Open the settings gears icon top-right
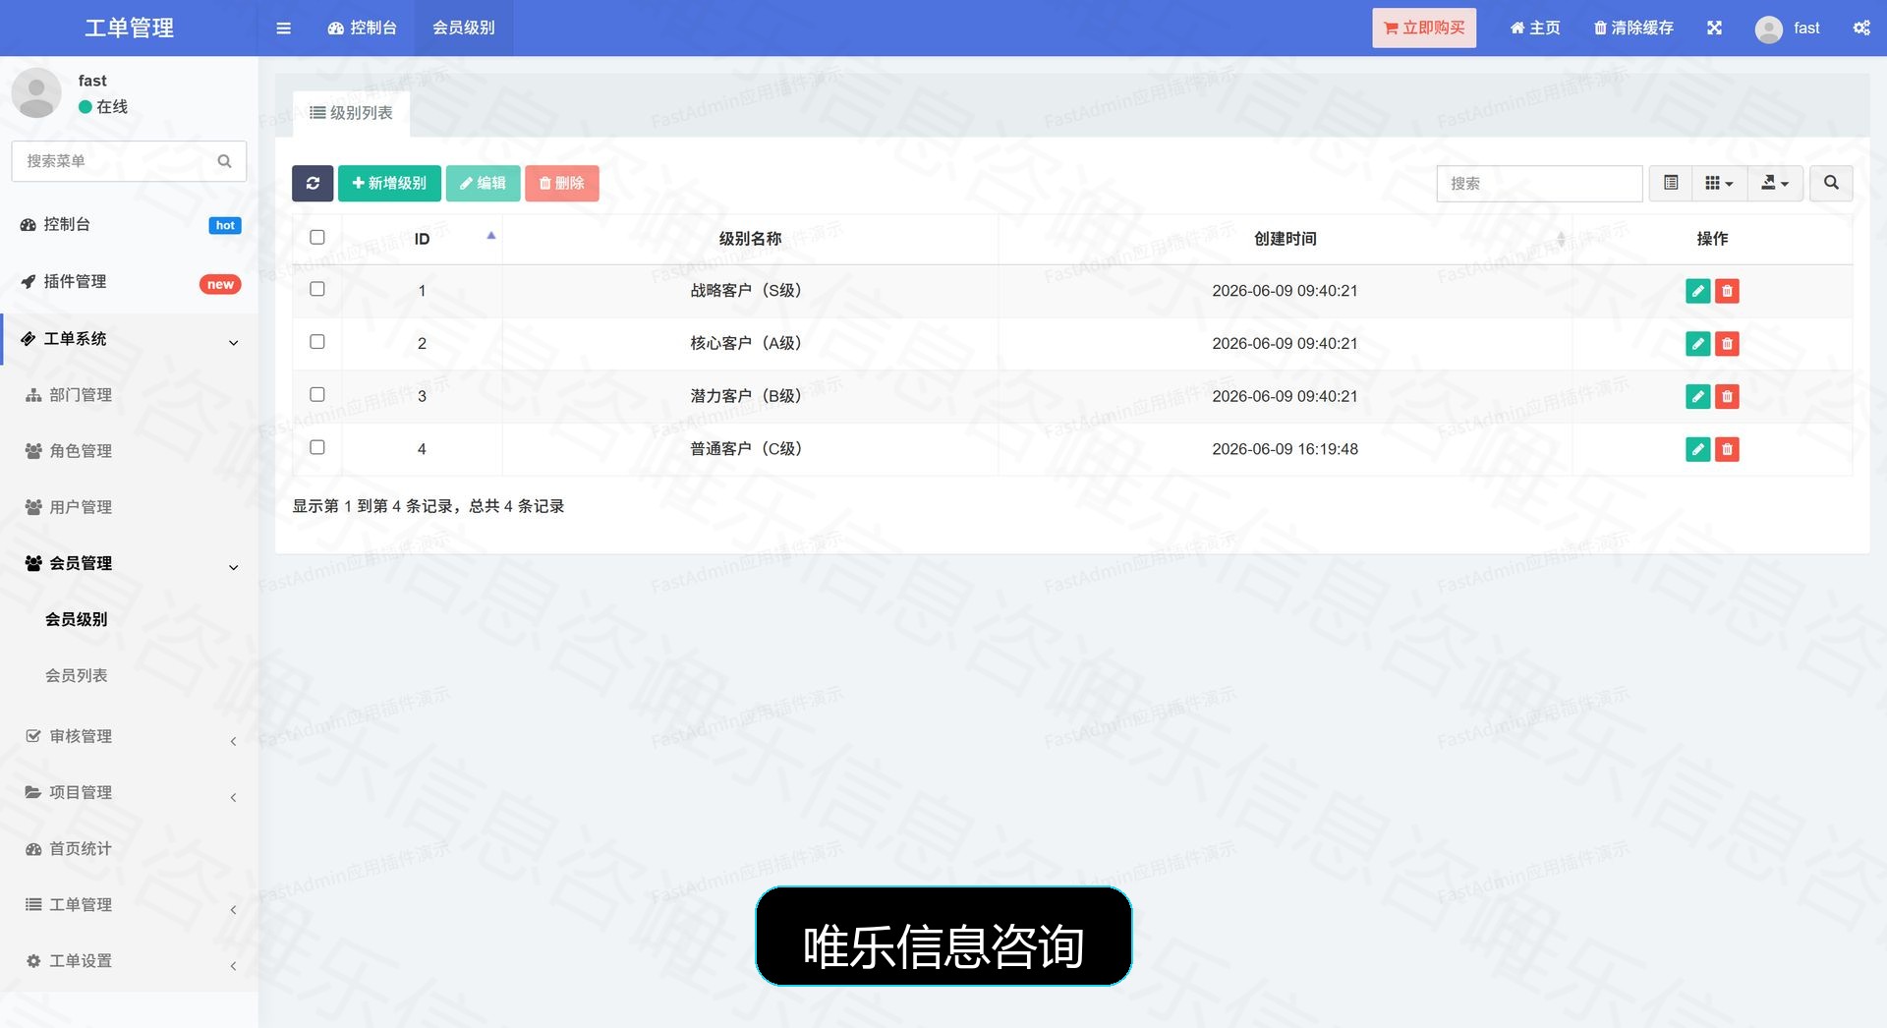1887x1028 pixels. pos(1861,28)
